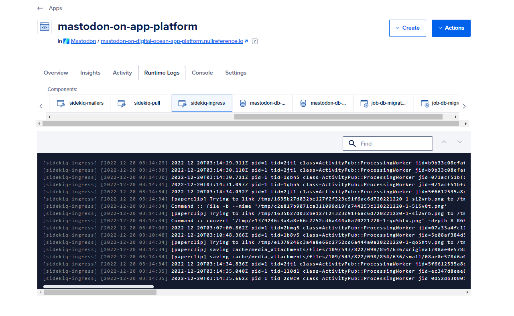Click log line timestamped 03:10:48.366Z
The image size is (514, 316).
pyautogui.click(x=254, y=235)
